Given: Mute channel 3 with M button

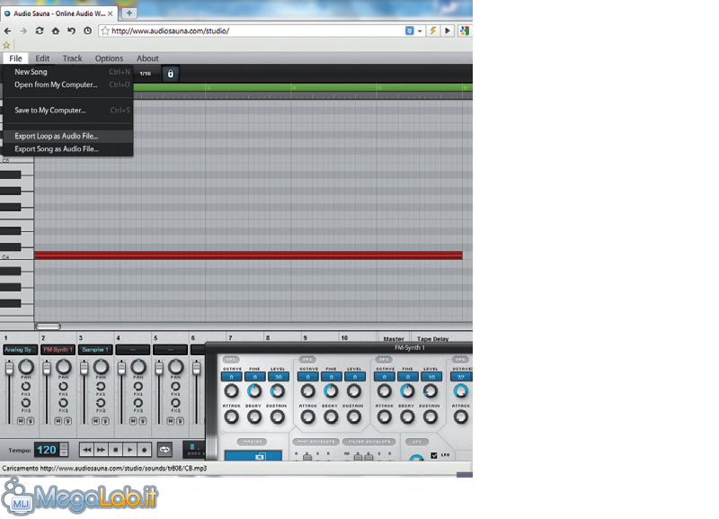Looking at the screenshot, I should (x=95, y=421).
